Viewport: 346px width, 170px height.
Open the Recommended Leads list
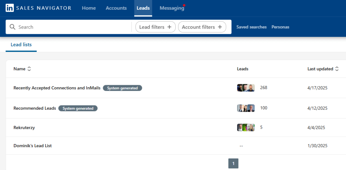(35, 108)
